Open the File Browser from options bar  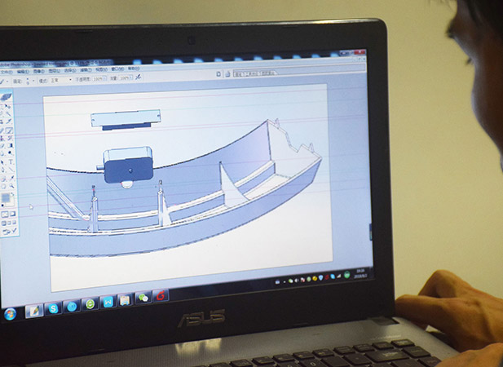(218, 73)
